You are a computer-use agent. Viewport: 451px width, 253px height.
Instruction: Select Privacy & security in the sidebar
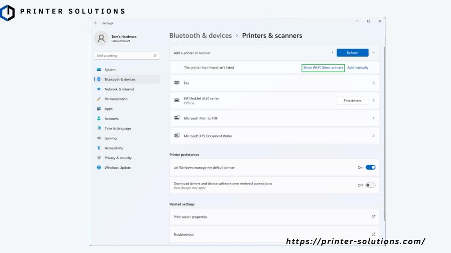[x=127, y=158]
